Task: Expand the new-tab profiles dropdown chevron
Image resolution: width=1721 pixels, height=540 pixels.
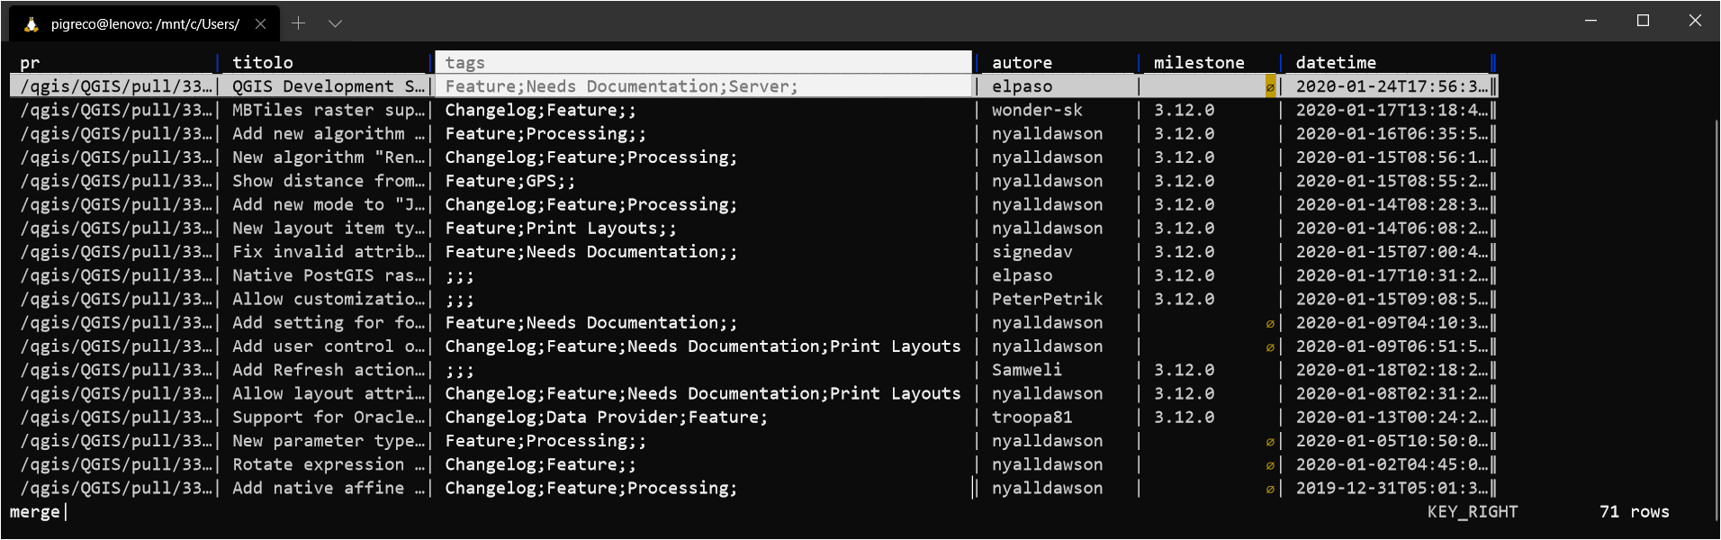Action: [335, 23]
